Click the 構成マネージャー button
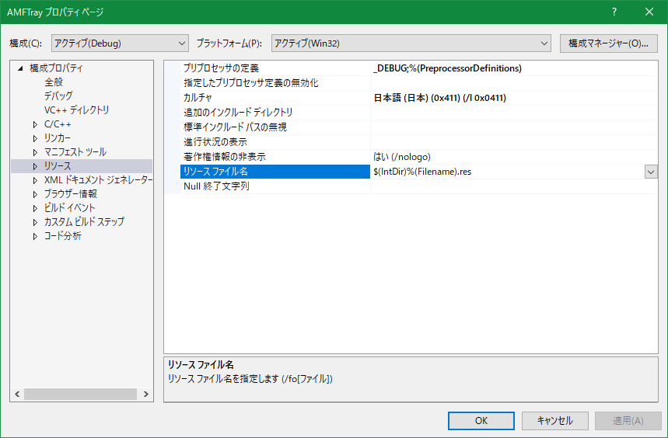Screen dimensions: 668x438 tap(608, 43)
